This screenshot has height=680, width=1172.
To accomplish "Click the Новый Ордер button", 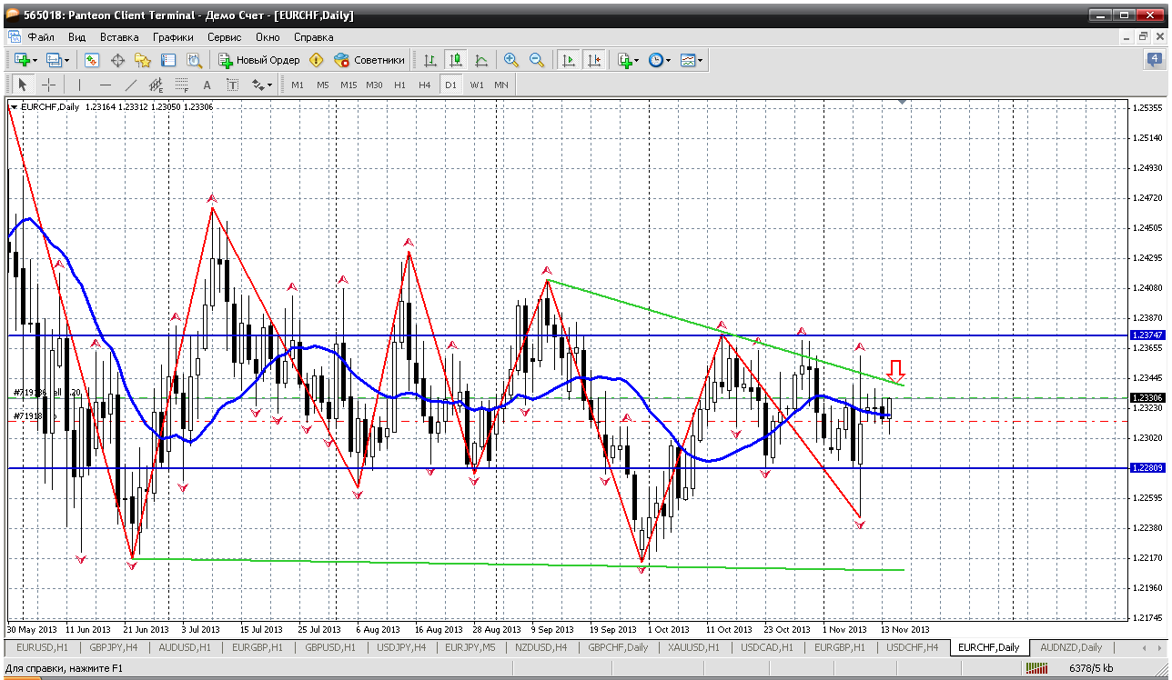I will 259,60.
